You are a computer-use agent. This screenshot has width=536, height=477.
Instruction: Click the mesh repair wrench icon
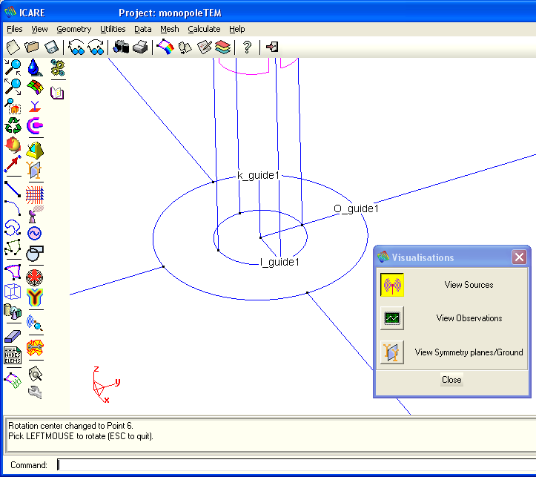coord(35,348)
